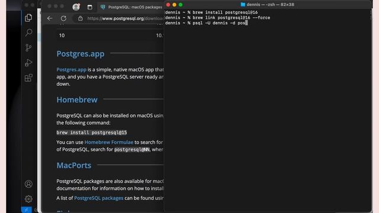Open the browser profile avatar
This screenshot has height=213, width=379.
[x=76, y=7]
